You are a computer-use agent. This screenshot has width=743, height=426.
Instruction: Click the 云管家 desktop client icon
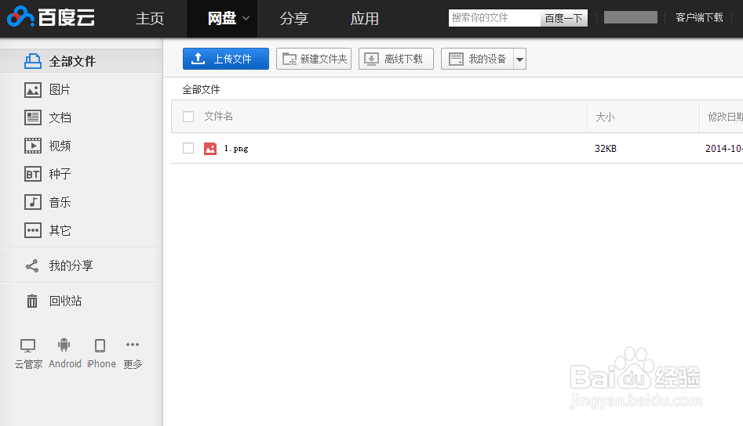click(27, 345)
